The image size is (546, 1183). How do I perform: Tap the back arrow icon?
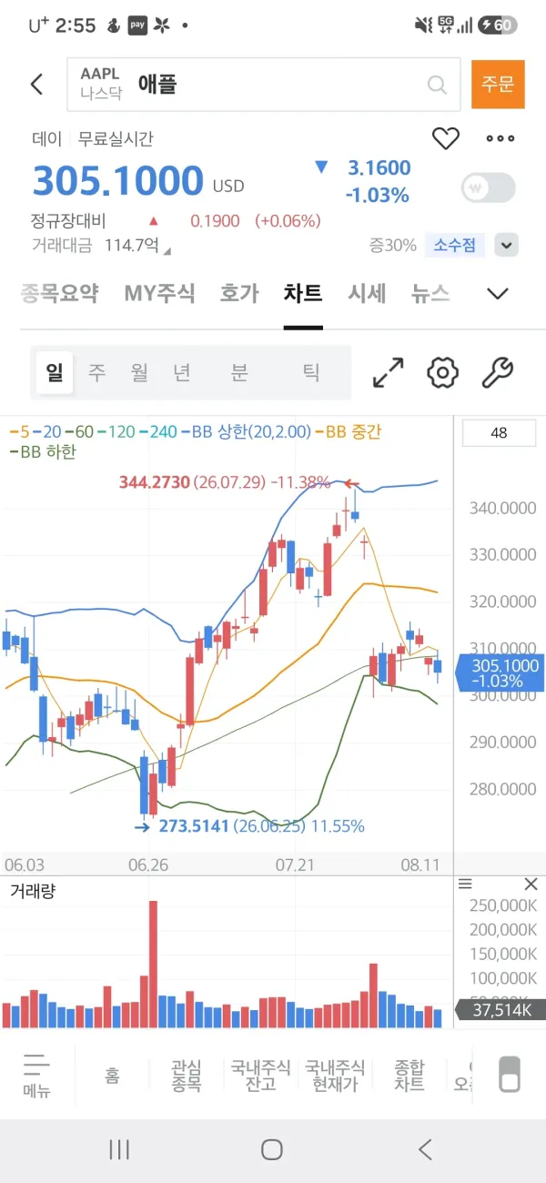36,85
